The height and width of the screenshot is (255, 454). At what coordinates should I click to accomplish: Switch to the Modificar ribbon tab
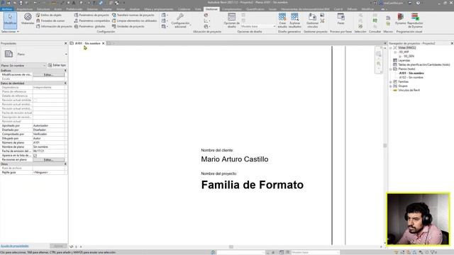pyautogui.click(x=367, y=9)
